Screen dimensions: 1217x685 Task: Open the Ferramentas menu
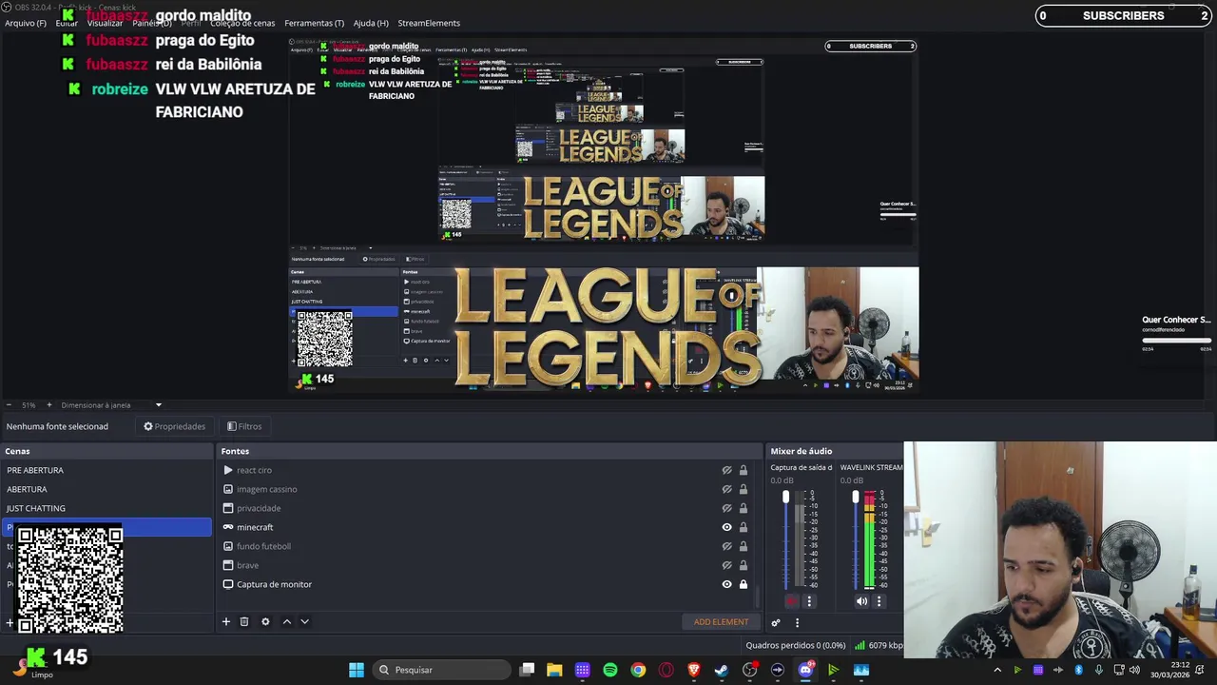(314, 23)
